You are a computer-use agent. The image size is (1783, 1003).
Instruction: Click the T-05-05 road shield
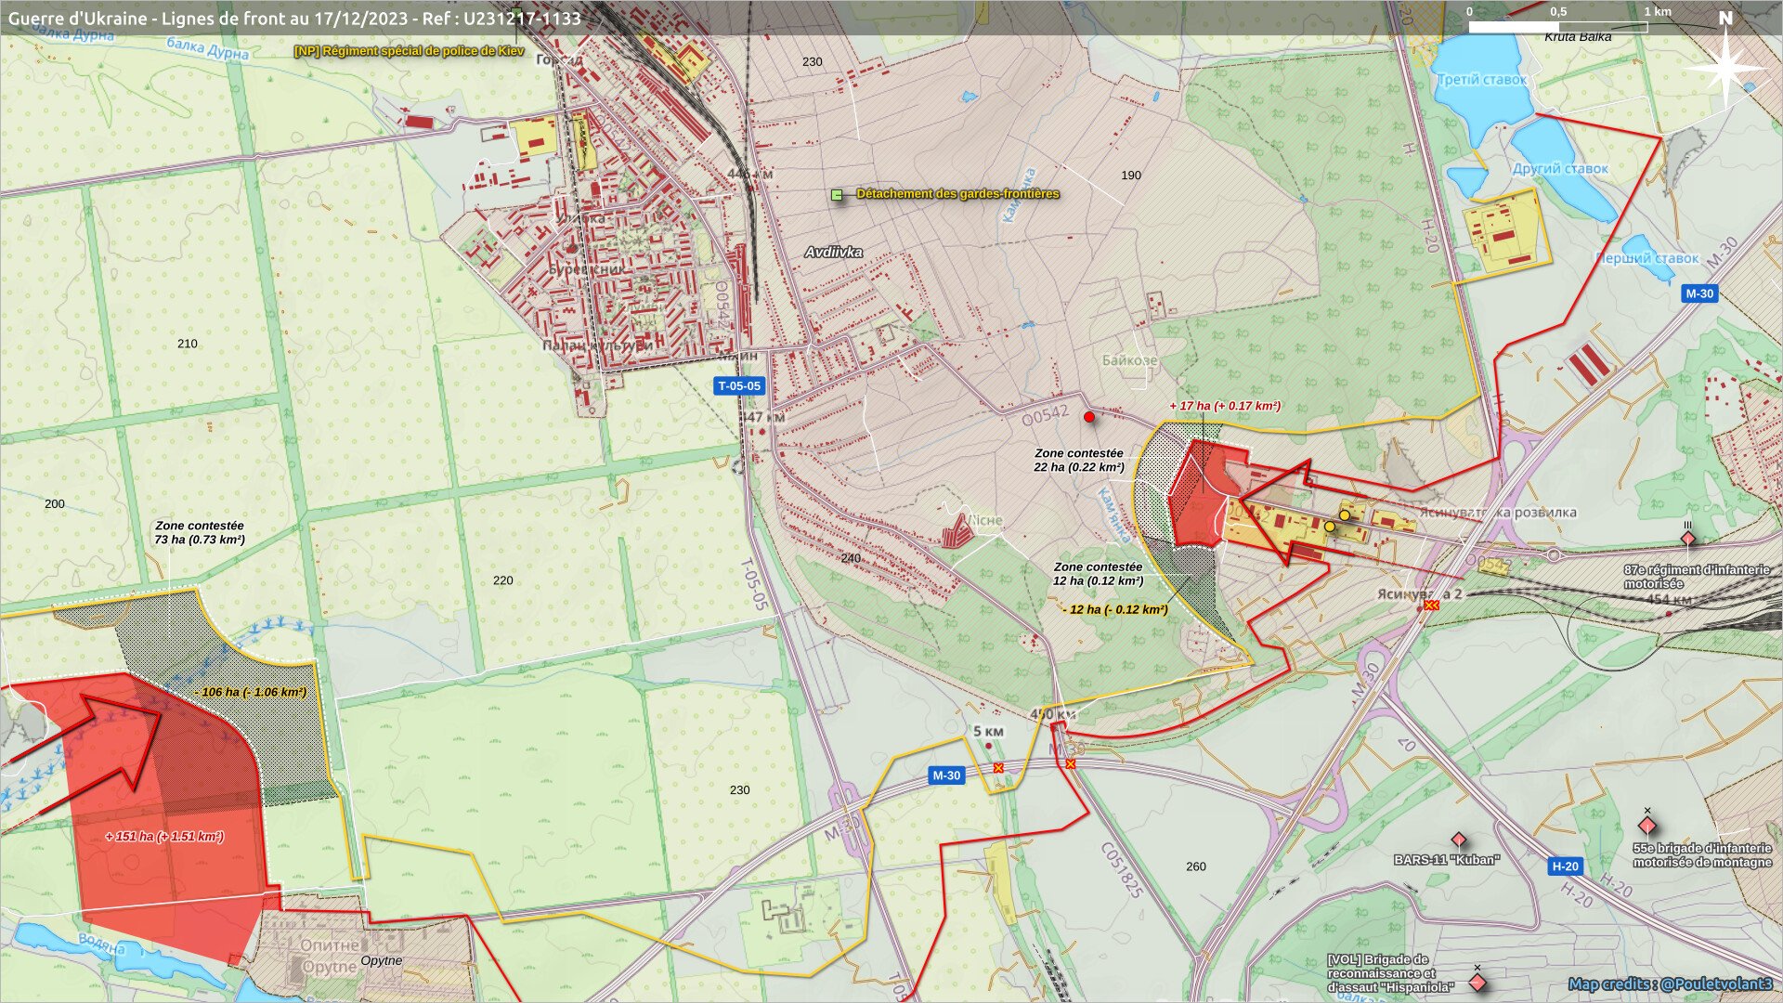[x=739, y=386]
